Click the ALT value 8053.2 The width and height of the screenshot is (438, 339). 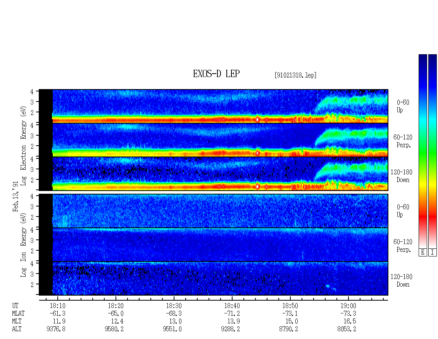point(347,329)
